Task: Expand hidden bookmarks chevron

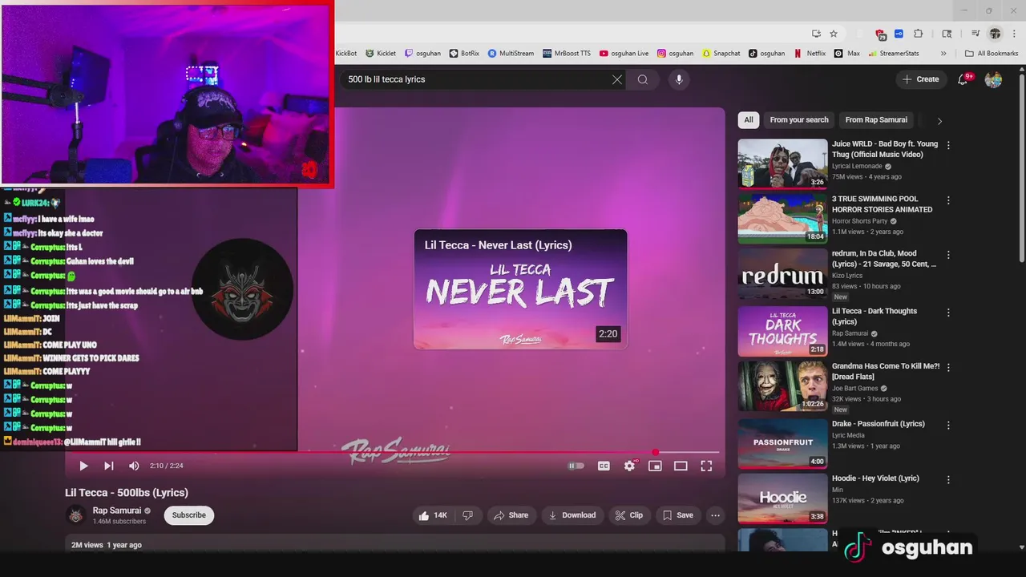Action: [943, 54]
